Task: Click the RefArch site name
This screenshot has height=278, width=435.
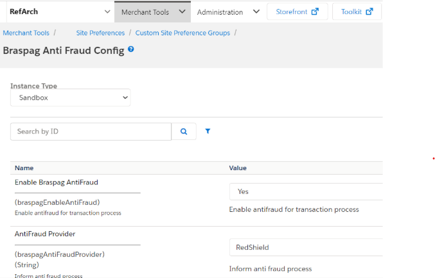Action: (x=24, y=12)
